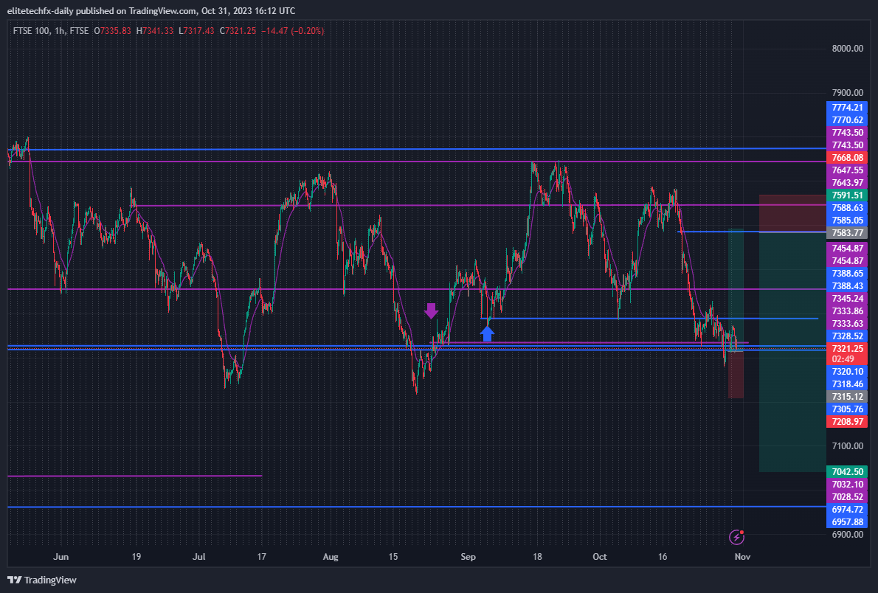878x593 pixels.
Task: Select the 7032.10 price label
Action: coord(847,485)
